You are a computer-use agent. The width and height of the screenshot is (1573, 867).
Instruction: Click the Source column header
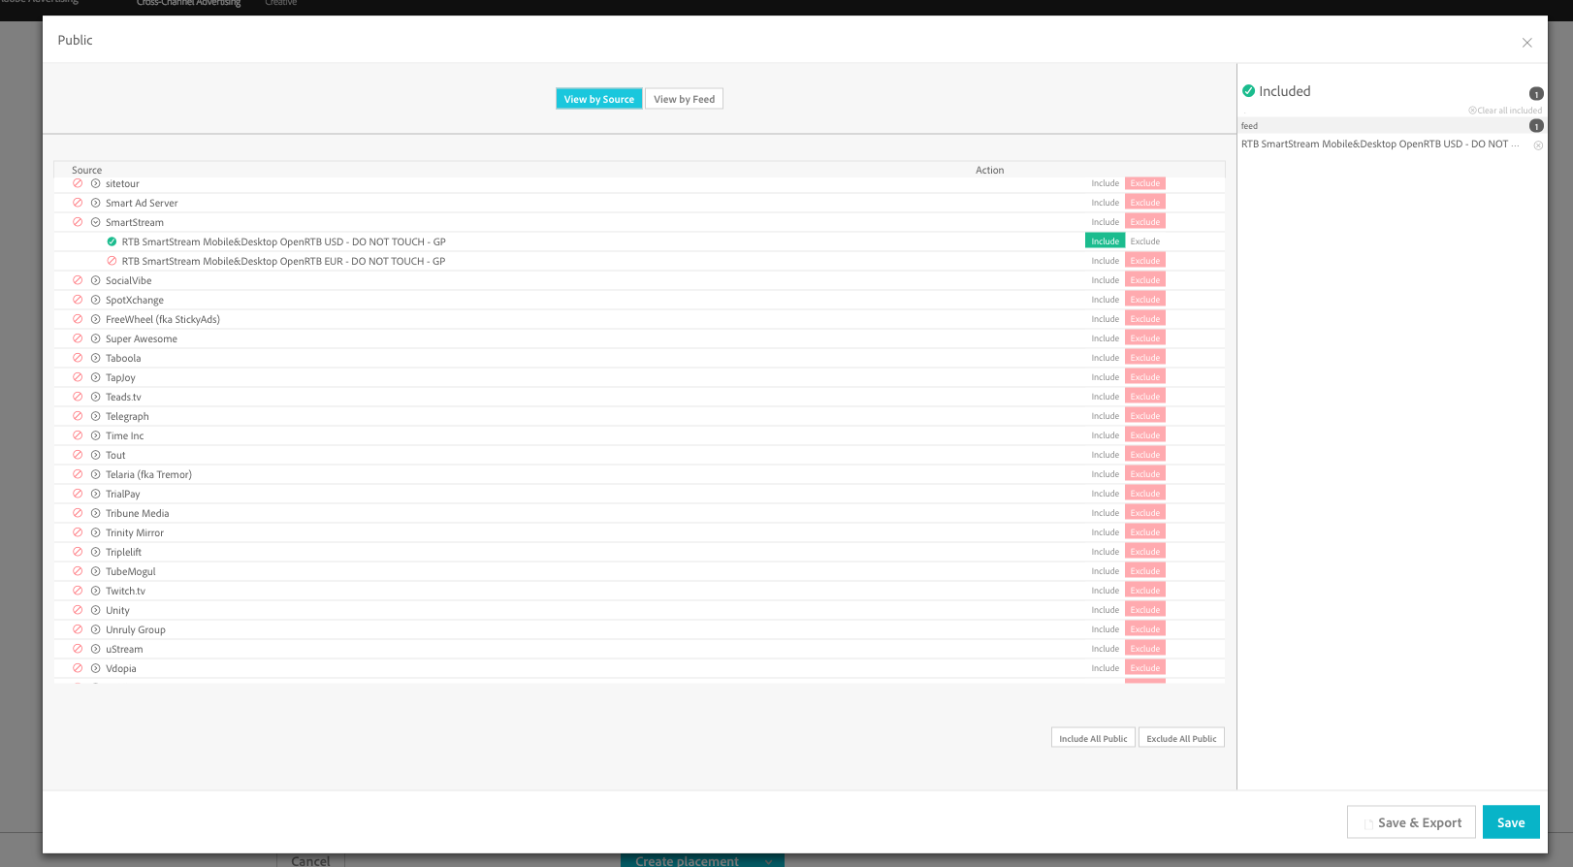tap(86, 170)
